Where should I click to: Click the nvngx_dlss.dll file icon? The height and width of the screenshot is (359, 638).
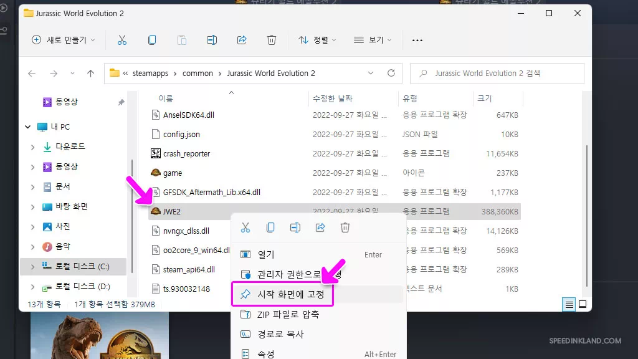155,231
